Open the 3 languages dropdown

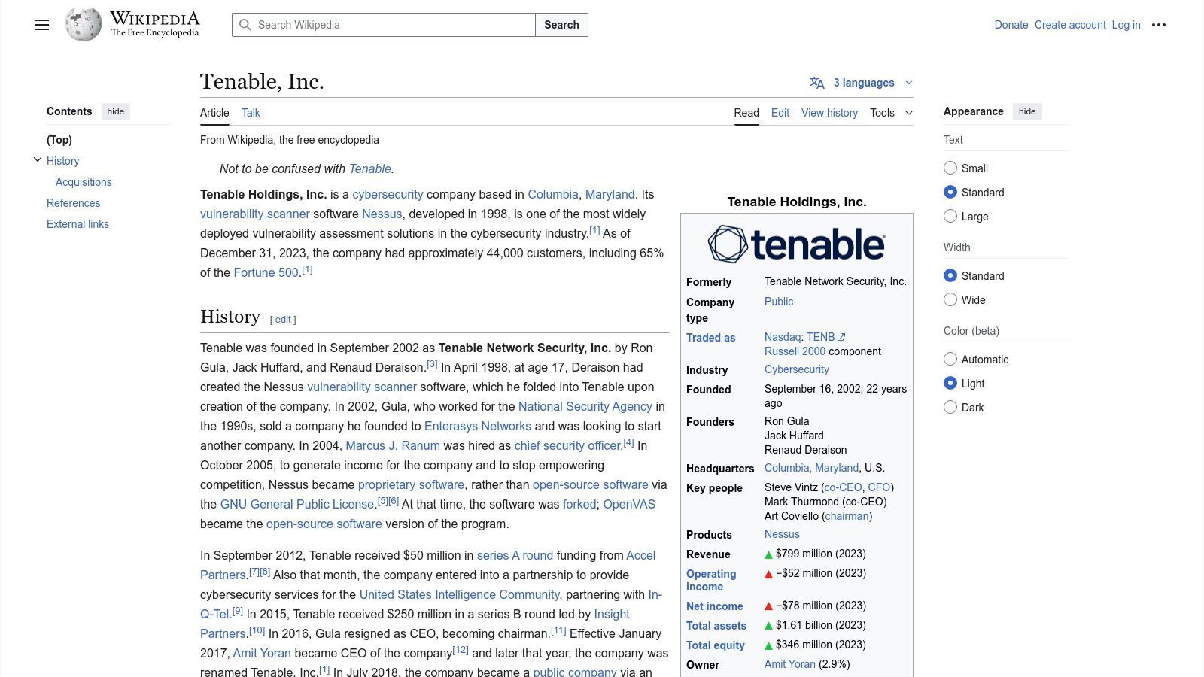pyautogui.click(x=864, y=83)
